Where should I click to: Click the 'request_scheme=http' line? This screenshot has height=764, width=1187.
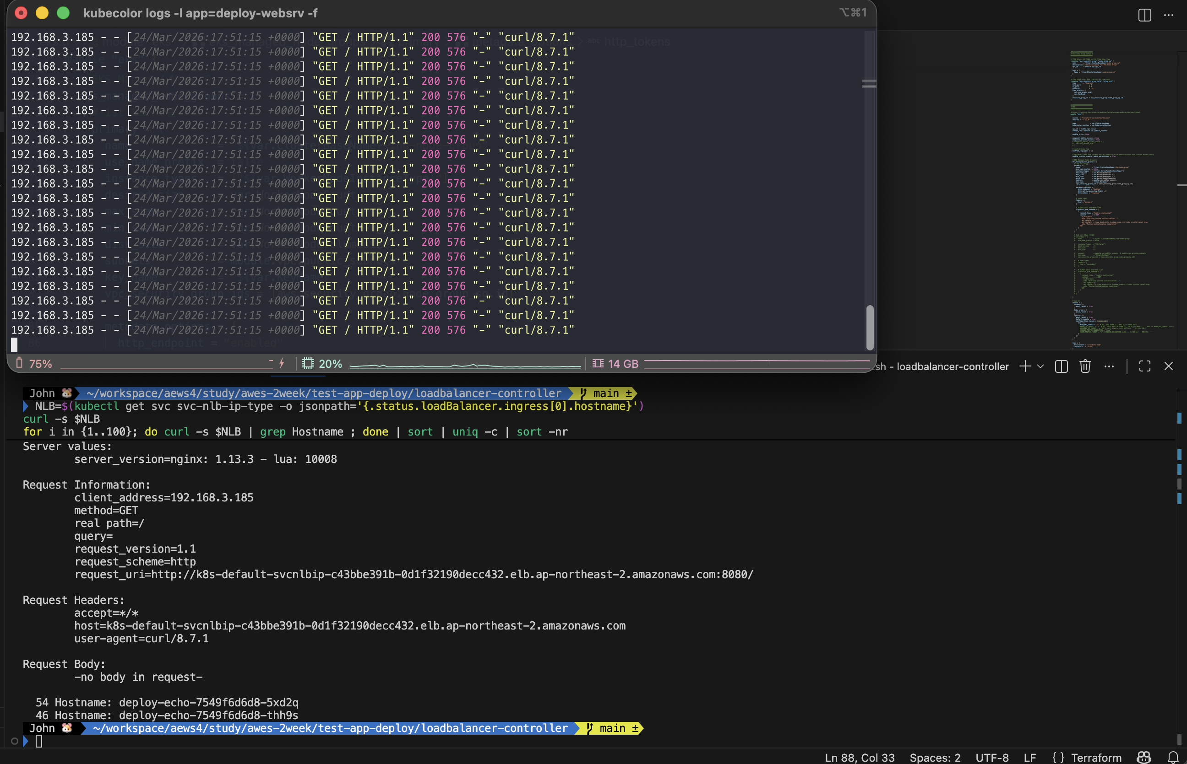(x=135, y=562)
